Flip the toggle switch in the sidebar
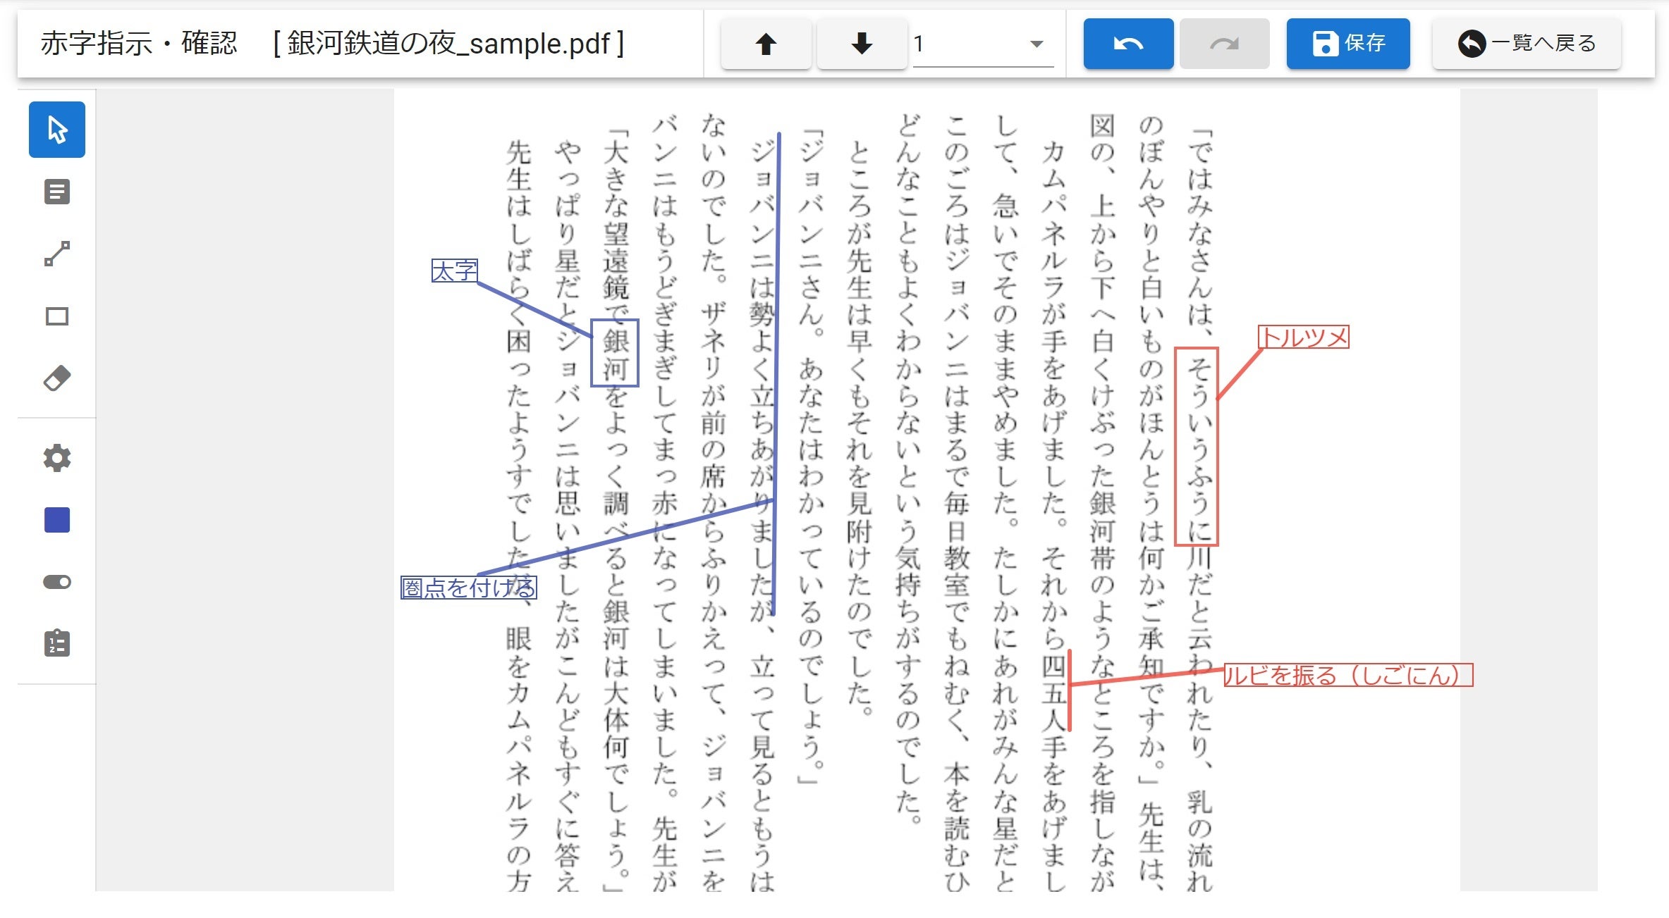 [56, 581]
